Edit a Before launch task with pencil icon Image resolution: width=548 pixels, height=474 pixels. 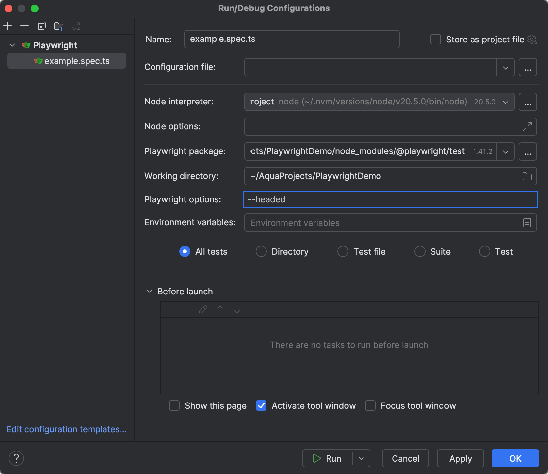203,309
